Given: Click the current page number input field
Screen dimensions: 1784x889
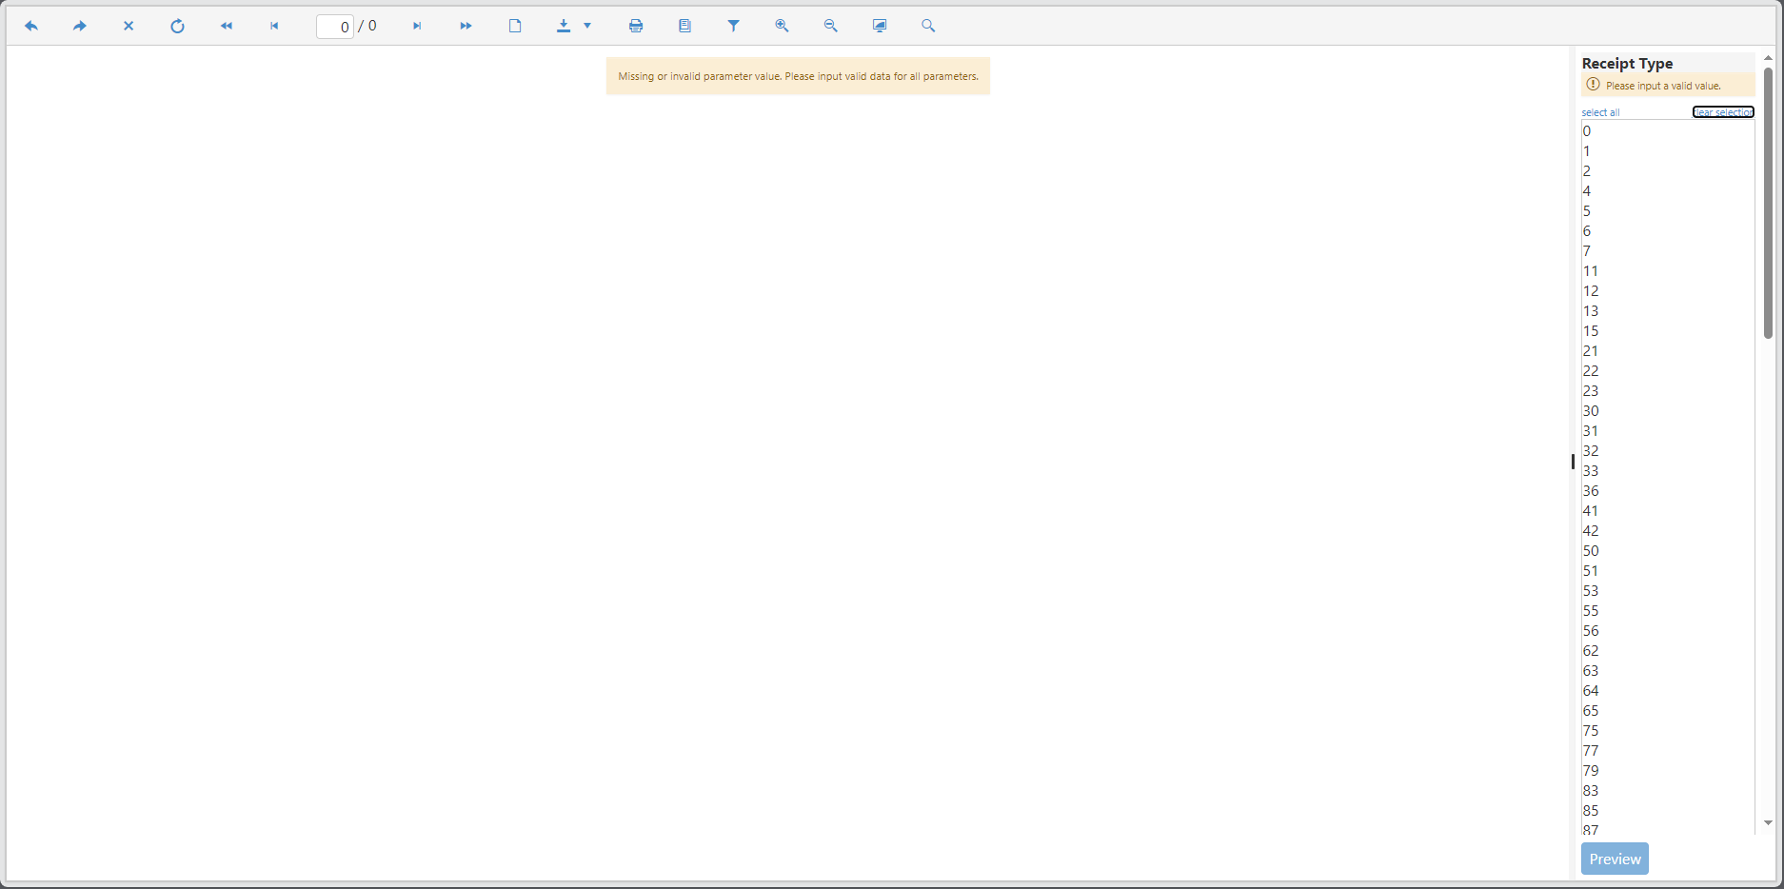Looking at the screenshot, I should [335, 27].
